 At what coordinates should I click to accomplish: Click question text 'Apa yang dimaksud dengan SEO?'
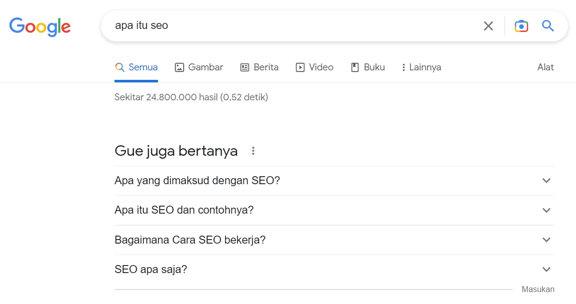point(197,180)
